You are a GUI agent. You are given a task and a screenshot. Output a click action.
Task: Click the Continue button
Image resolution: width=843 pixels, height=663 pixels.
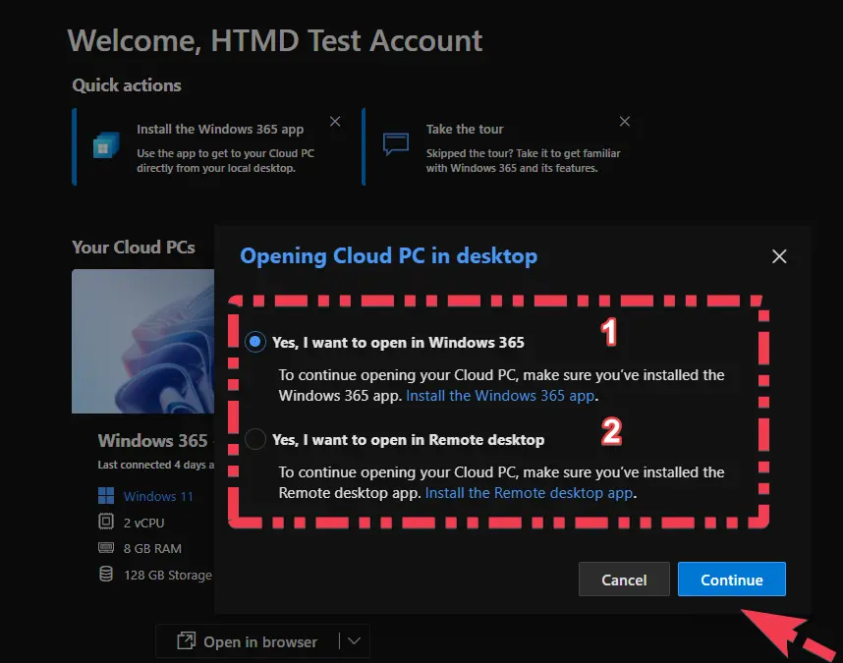tap(732, 580)
